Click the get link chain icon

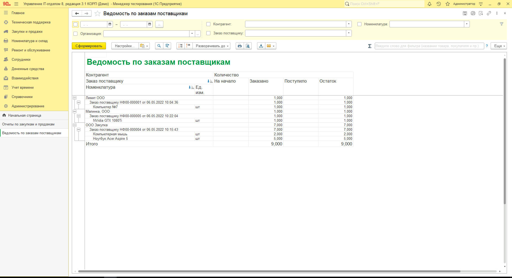489,13
